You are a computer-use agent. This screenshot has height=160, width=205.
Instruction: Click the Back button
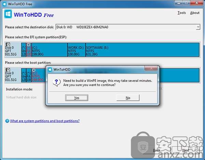tap(156, 150)
